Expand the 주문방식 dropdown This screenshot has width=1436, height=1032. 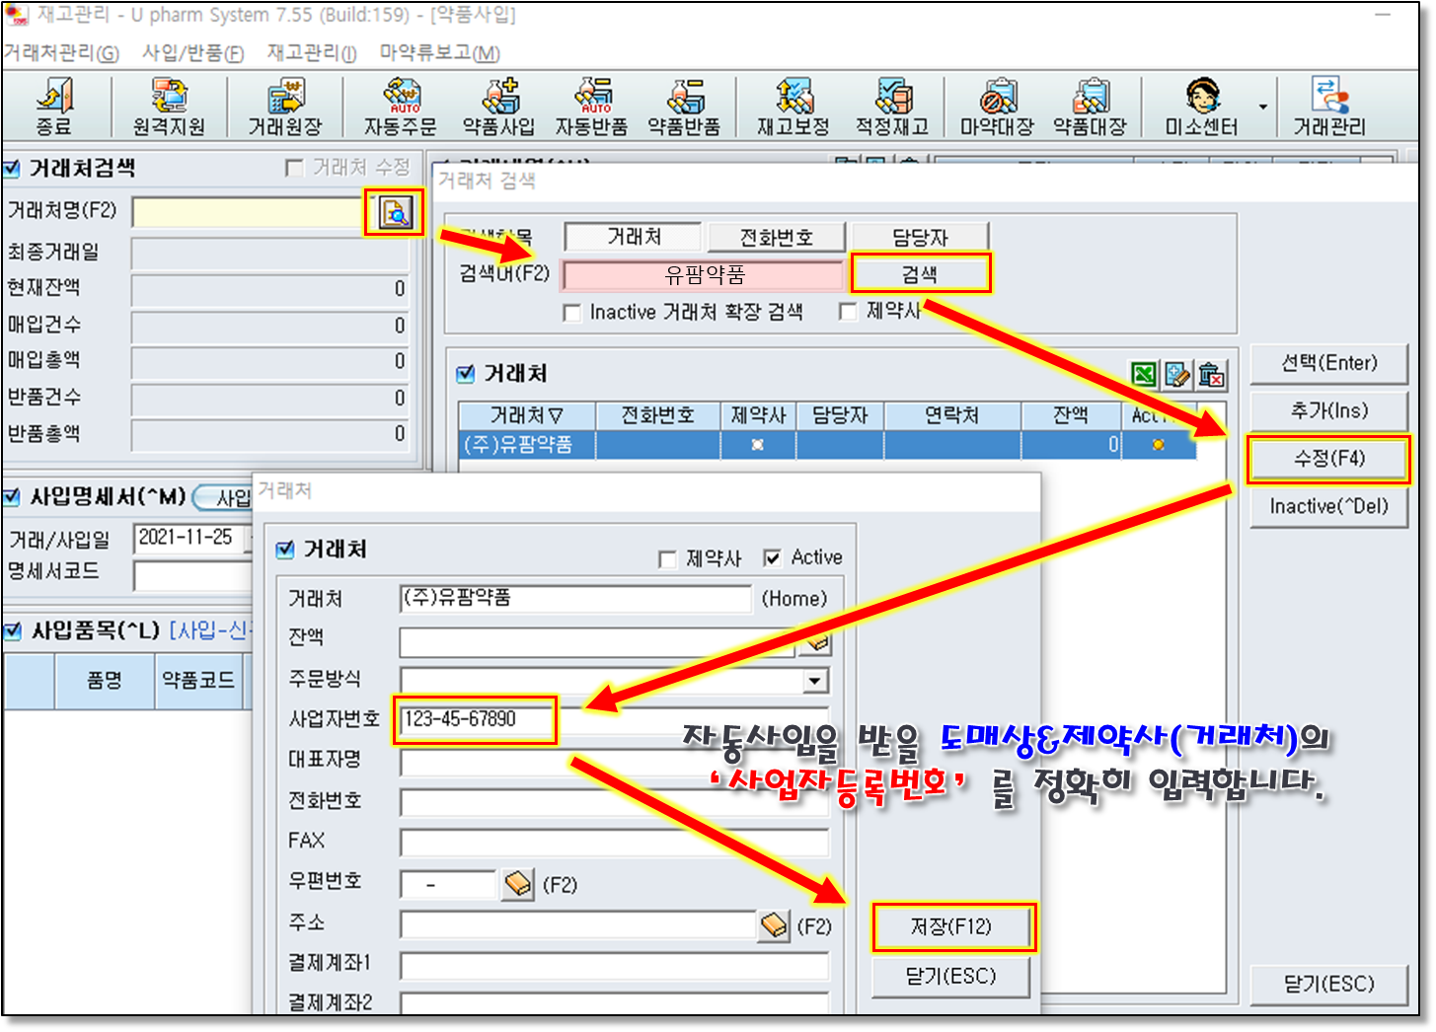[814, 681]
